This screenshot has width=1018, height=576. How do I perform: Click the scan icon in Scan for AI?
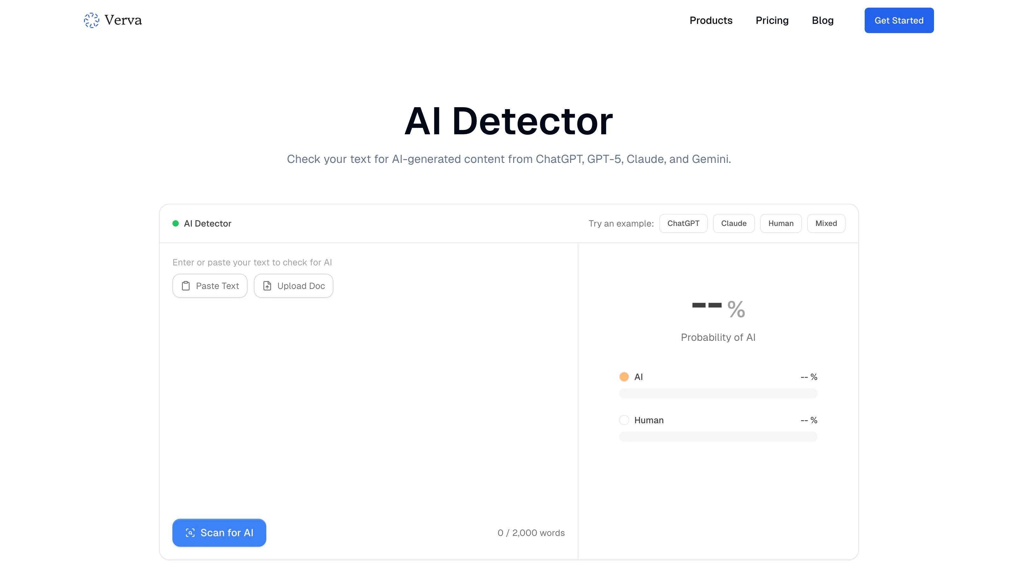[x=190, y=533]
